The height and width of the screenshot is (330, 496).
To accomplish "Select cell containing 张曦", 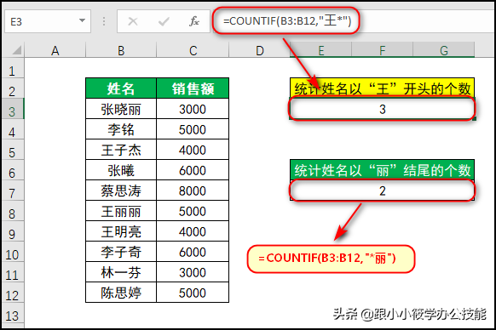I will (121, 170).
